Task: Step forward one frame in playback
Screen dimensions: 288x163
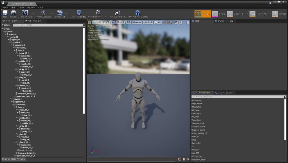Action: point(188,159)
